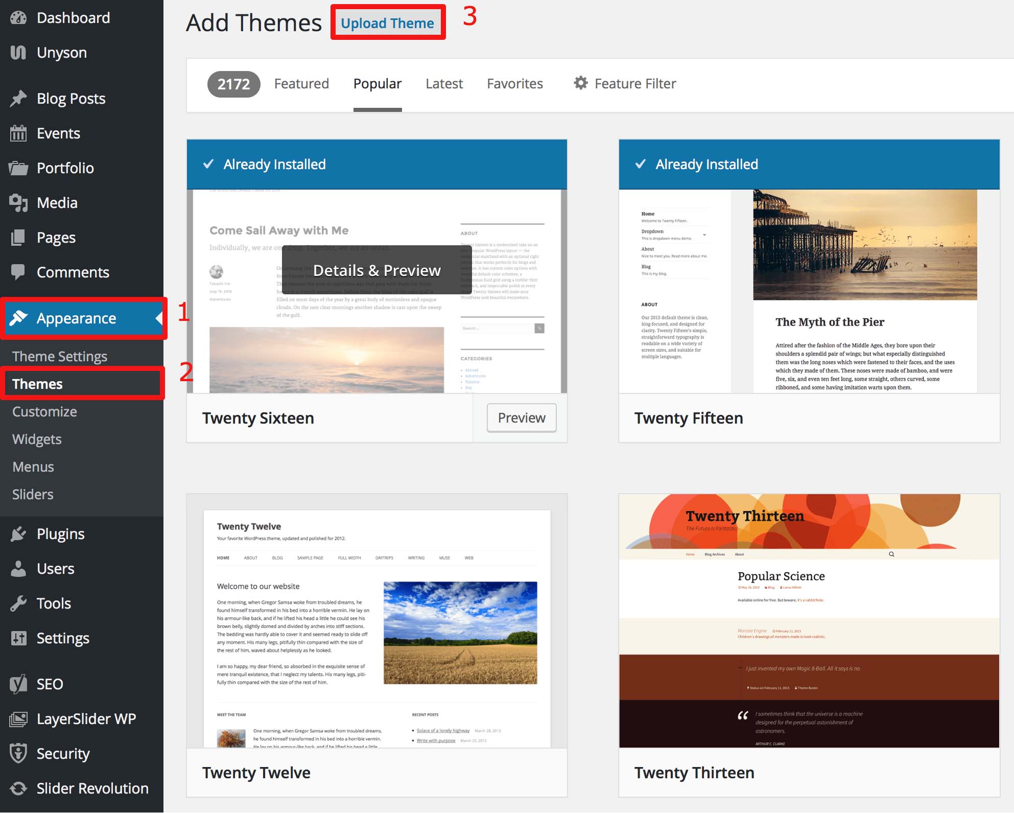1014x813 pixels.
Task: Open the Twenty Thirteen theme thumbnail
Action: click(x=809, y=621)
